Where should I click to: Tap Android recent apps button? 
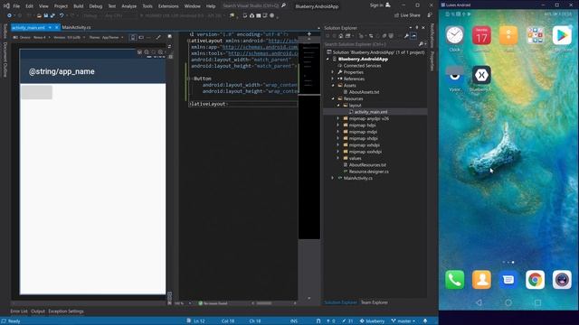coord(537,302)
